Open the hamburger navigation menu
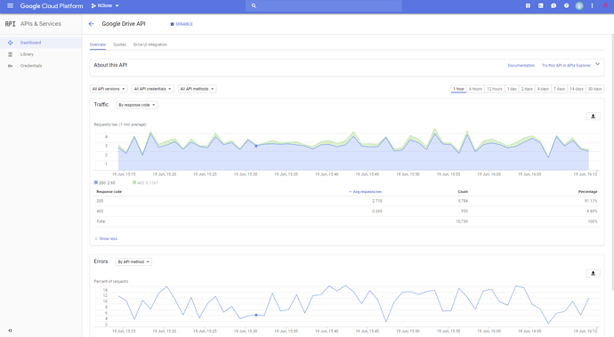Viewport: 614px width, 337px height. 10,6
